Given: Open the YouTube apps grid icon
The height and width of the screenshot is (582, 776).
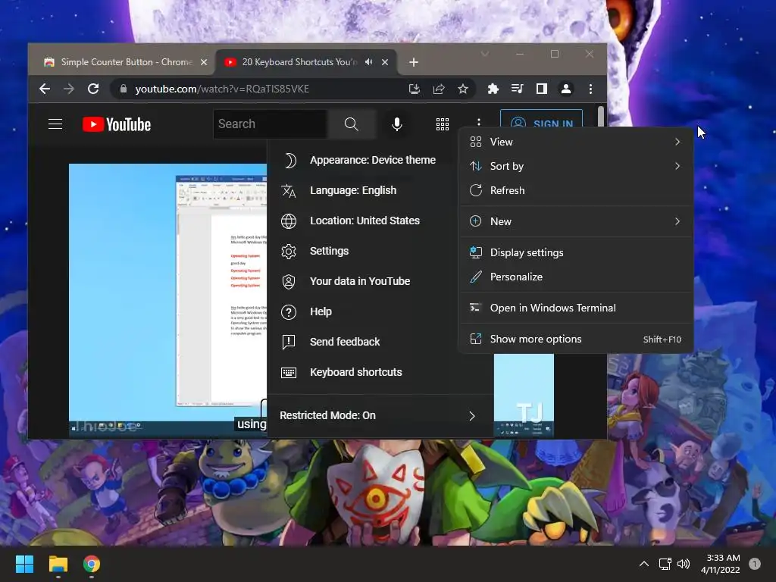Looking at the screenshot, I should pyautogui.click(x=442, y=124).
